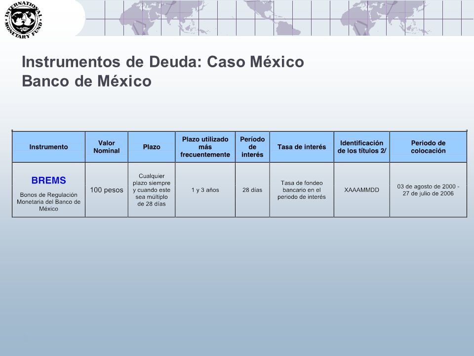Image resolution: width=474 pixels, height=356 pixels.
Task: Click the world map banner graphic
Action: tap(275, 18)
